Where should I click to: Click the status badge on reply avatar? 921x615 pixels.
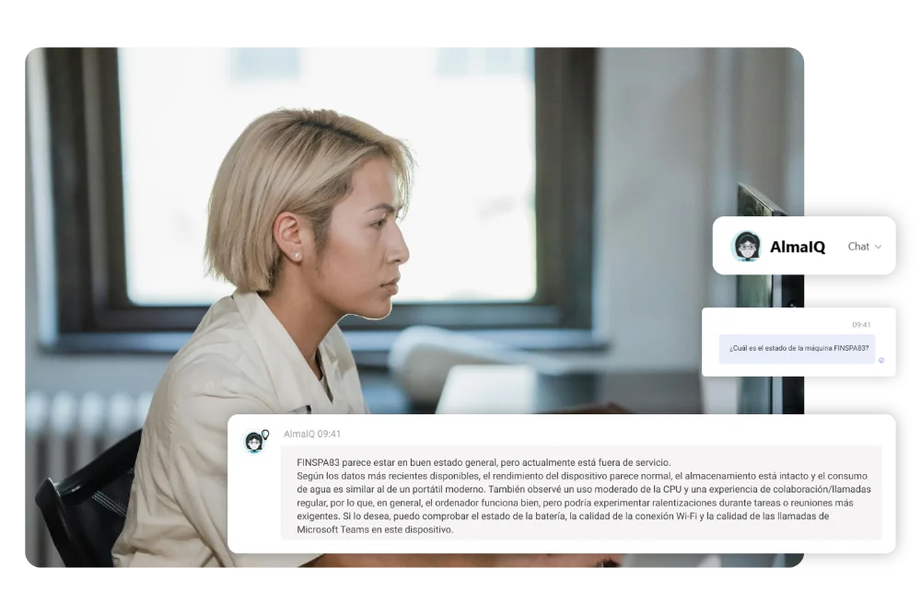click(x=265, y=434)
